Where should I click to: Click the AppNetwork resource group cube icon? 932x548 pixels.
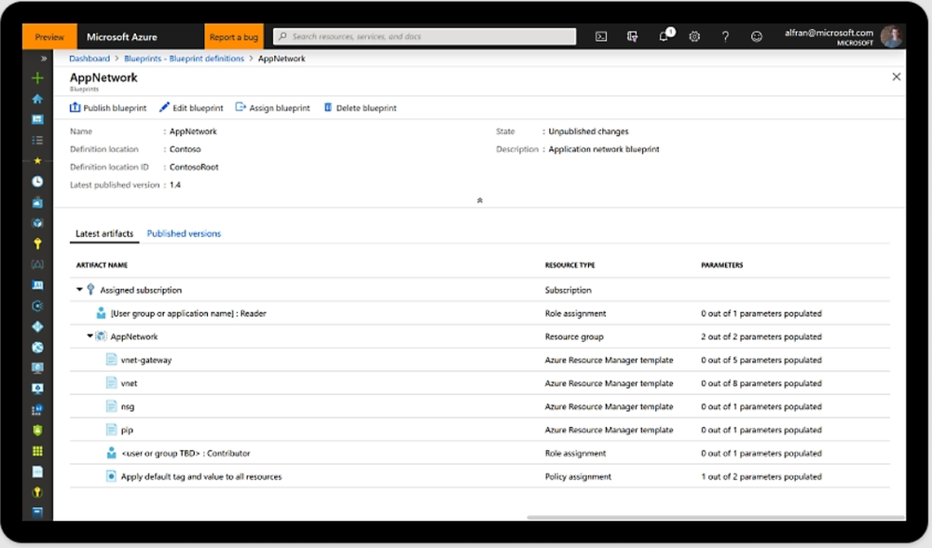[101, 336]
